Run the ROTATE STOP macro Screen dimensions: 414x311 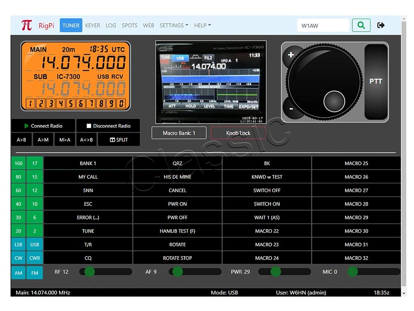(x=178, y=258)
